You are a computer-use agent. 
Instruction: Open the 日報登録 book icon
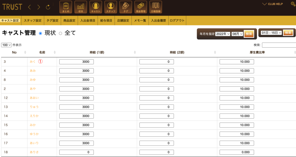point(156,7)
